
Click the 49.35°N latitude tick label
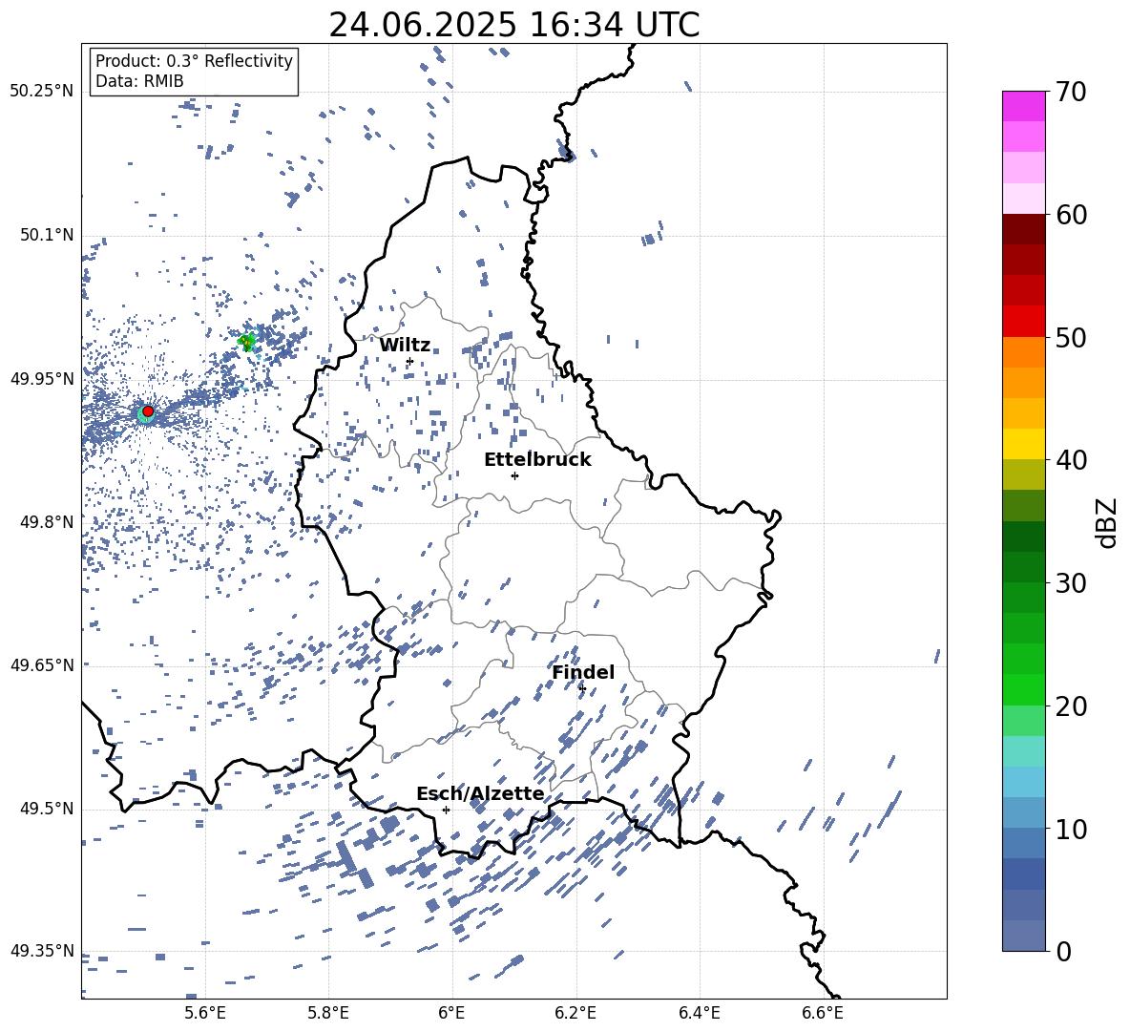pos(41,951)
